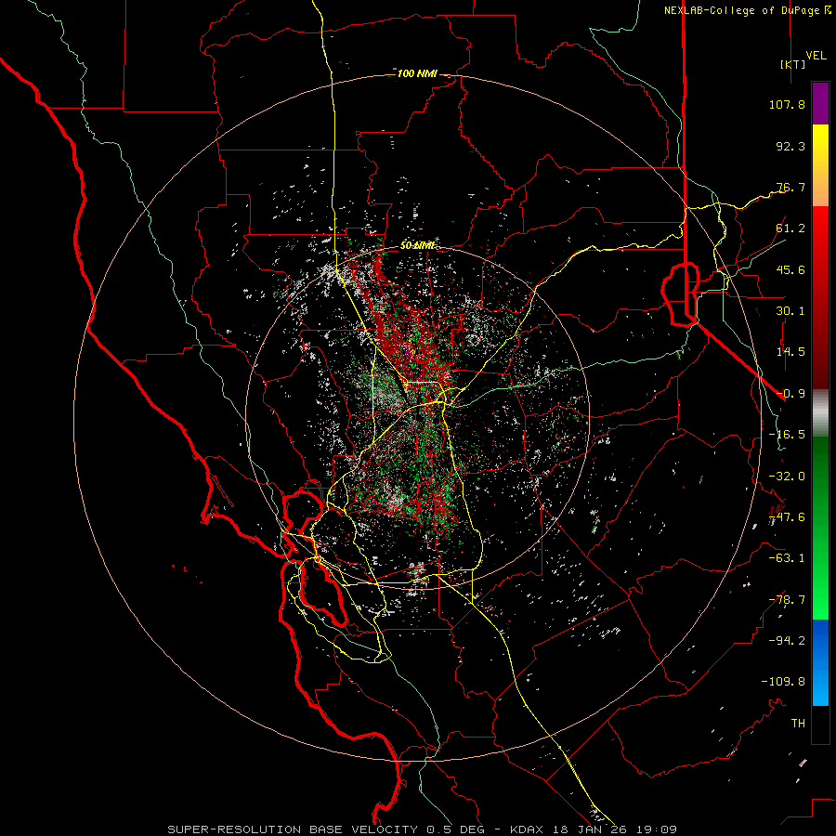
Task: Click the 14.5 velocity scale value
Action: pos(790,352)
